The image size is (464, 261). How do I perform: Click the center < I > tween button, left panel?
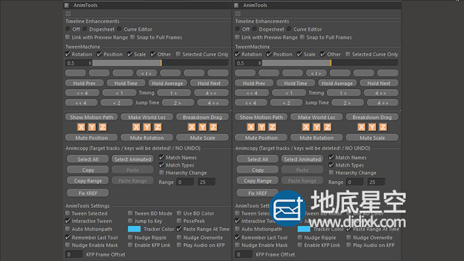point(146,73)
